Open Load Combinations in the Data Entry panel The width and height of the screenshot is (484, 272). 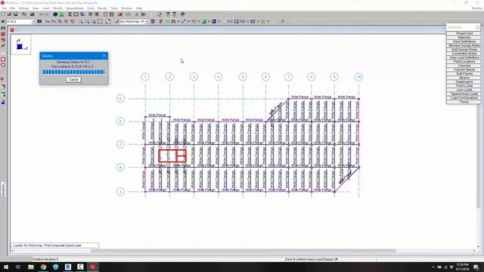464,97
